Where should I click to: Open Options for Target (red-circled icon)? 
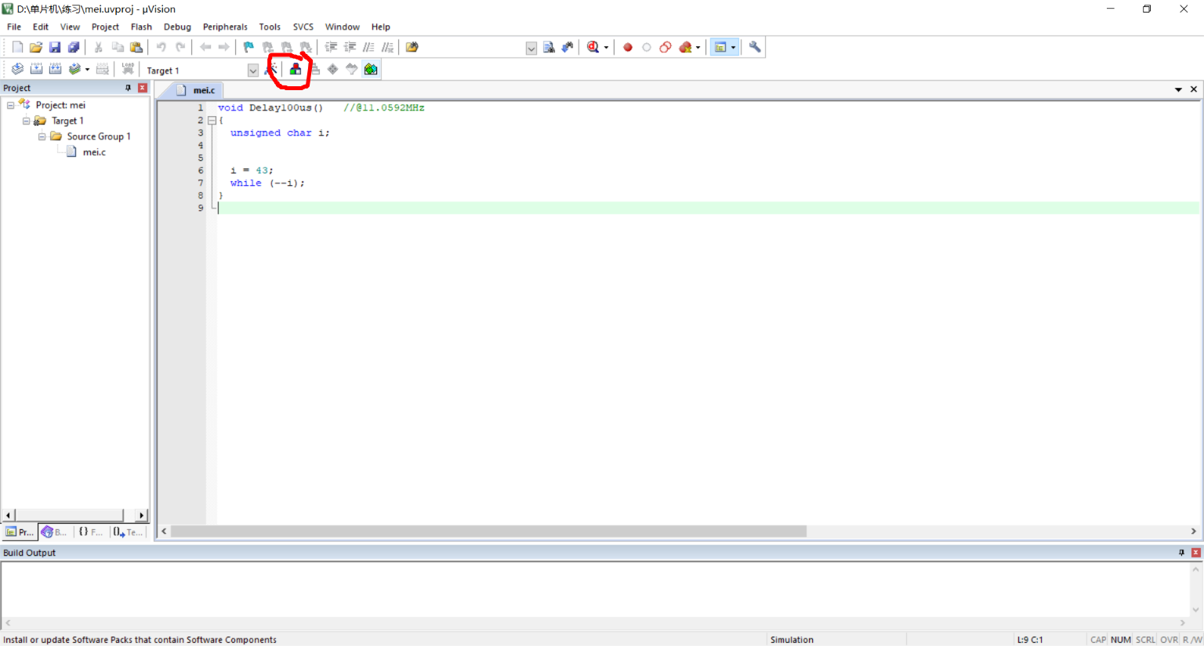coord(295,69)
